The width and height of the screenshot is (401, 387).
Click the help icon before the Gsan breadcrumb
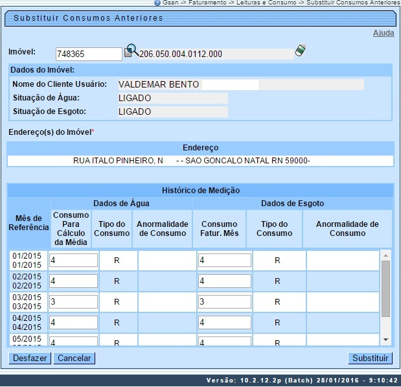pos(157,3)
